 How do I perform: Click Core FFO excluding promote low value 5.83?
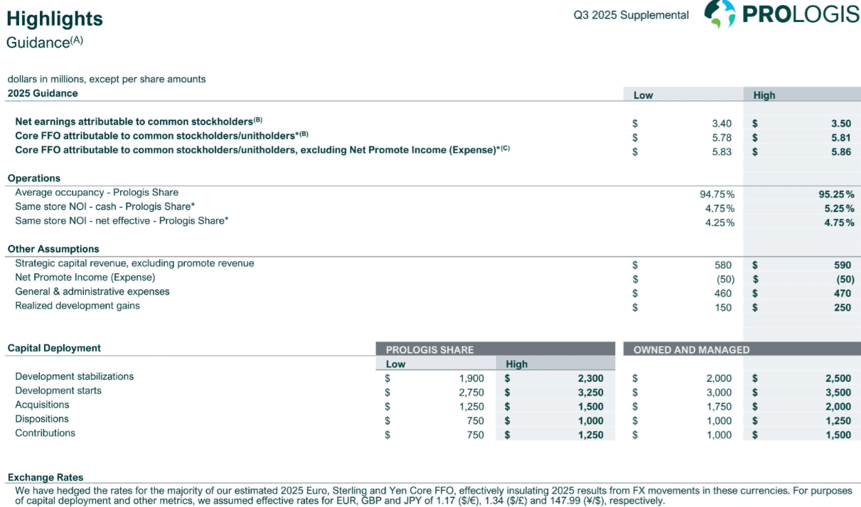(722, 152)
